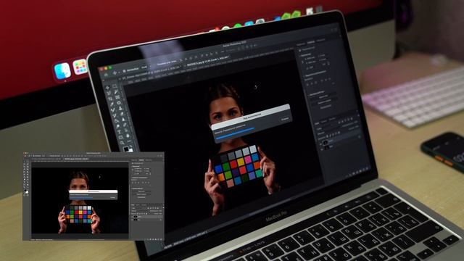Switch to Paths tab on laptop
The width and height of the screenshot is (464, 261).
point(332,119)
